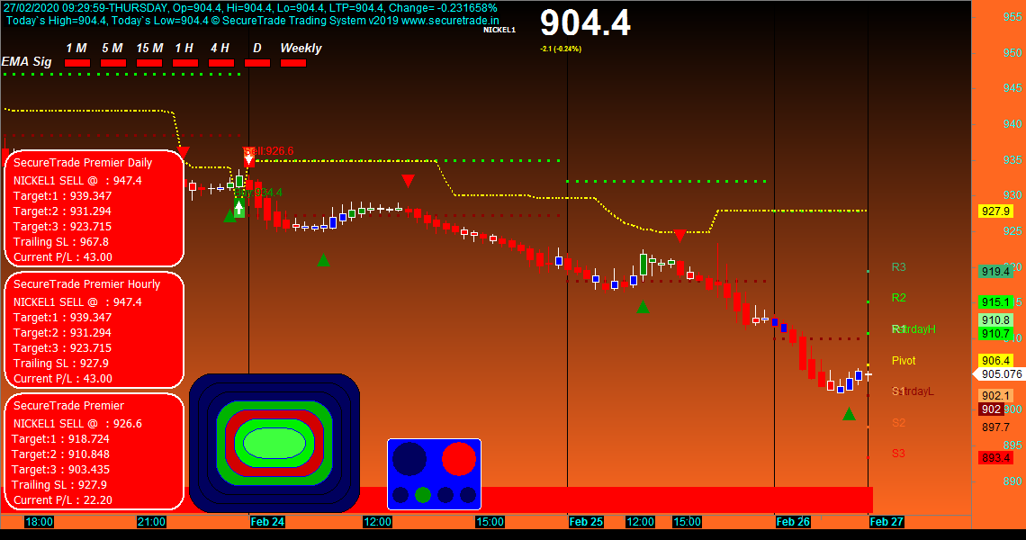Click the large red circle in blue panel
The width and height of the screenshot is (1026, 540).
[x=459, y=458]
